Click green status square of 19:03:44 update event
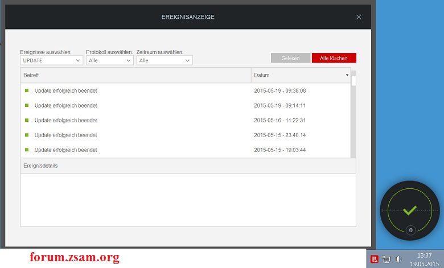 (x=26, y=150)
